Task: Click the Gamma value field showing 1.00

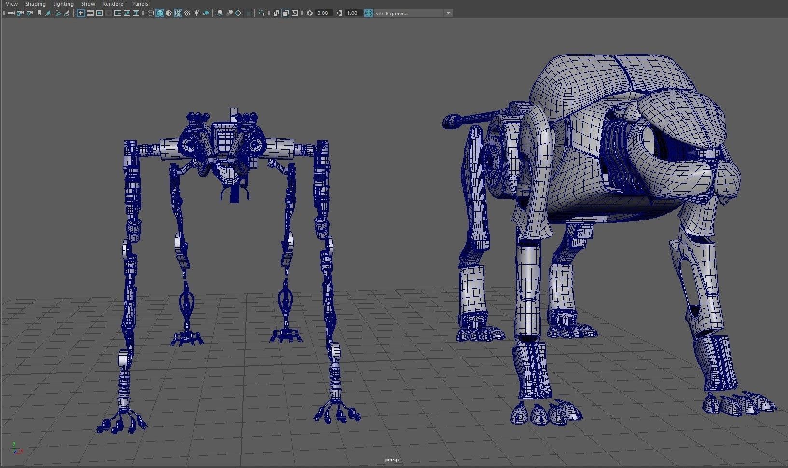Action: (x=353, y=13)
